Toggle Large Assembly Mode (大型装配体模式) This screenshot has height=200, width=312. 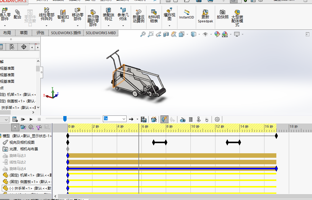click(237, 18)
